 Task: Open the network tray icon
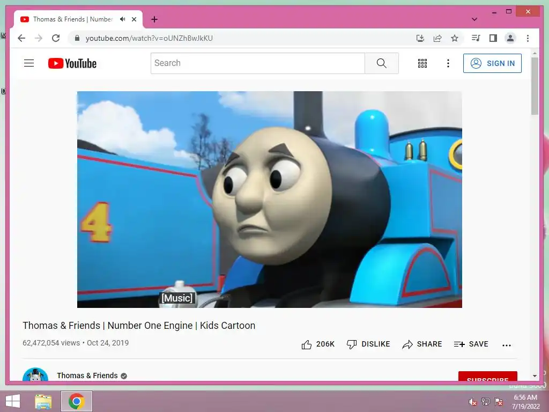(x=486, y=402)
